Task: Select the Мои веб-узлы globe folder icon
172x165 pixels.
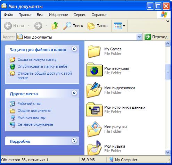Action: (95, 69)
